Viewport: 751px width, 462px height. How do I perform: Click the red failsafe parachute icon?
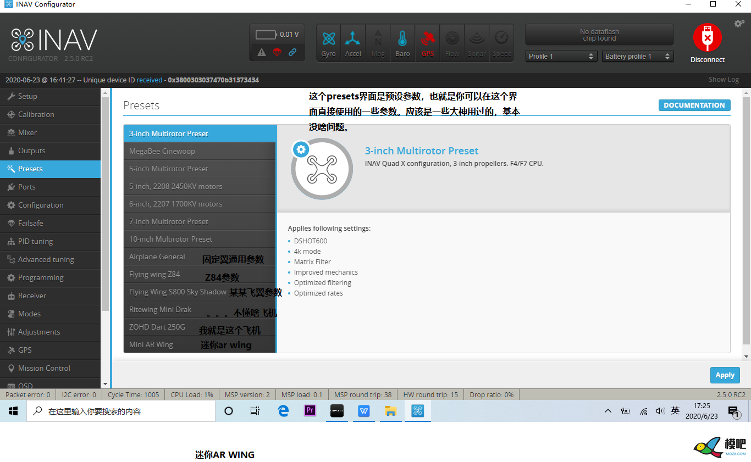[277, 53]
